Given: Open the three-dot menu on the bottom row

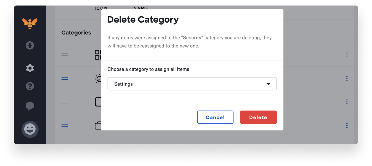Looking at the screenshot, I should point(347,125).
